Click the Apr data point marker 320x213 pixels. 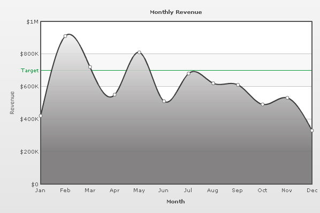(115, 95)
